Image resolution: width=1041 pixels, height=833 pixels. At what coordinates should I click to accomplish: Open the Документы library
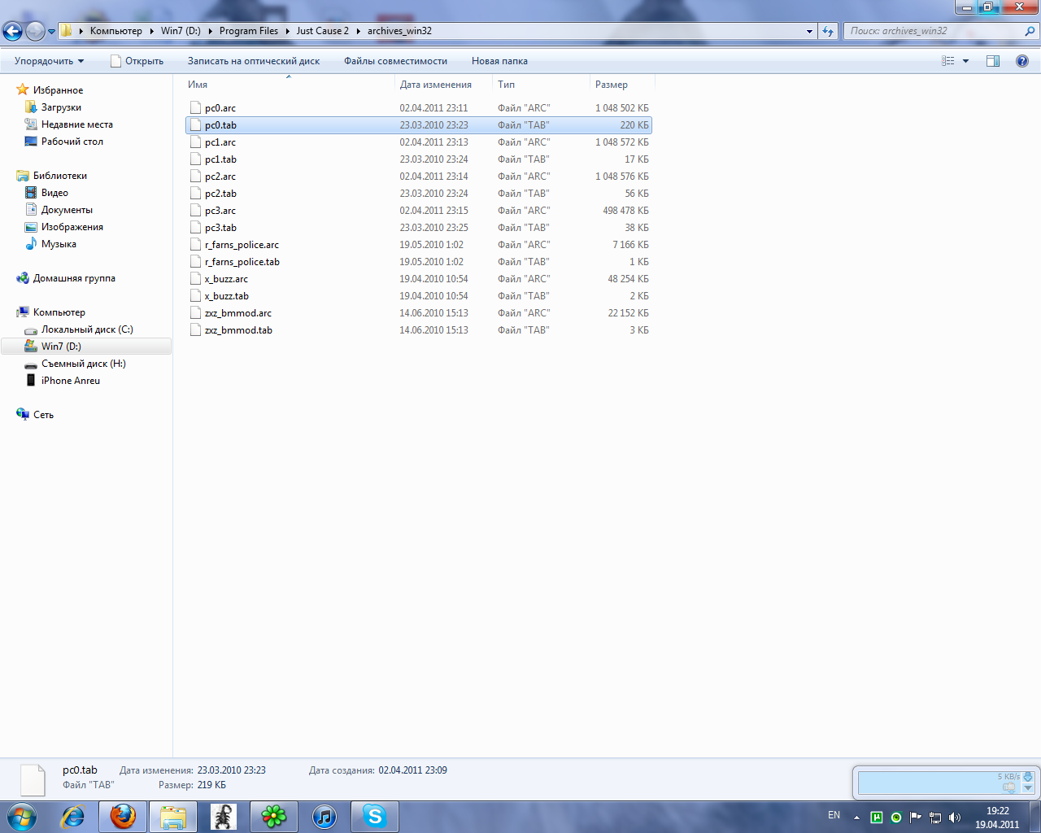click(67, 210)
